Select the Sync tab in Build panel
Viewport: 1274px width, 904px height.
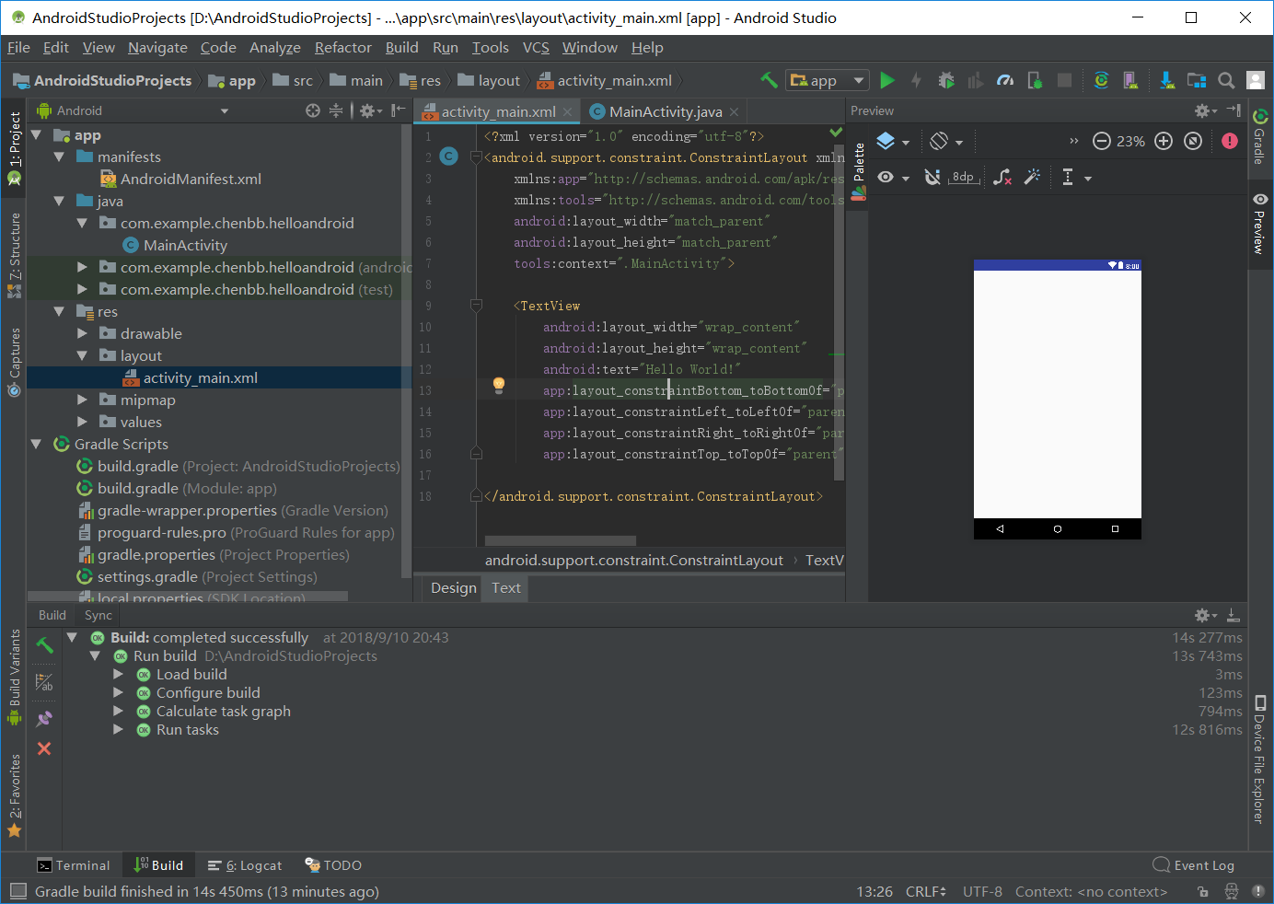98,615
